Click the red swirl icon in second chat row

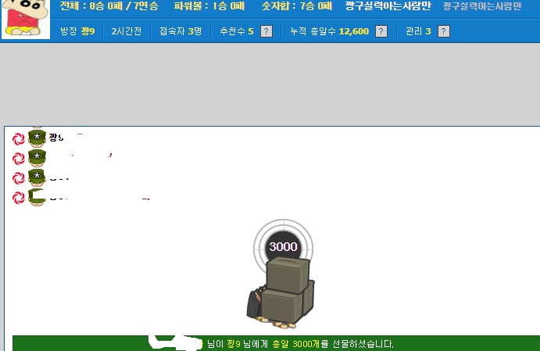pos(19,159)
